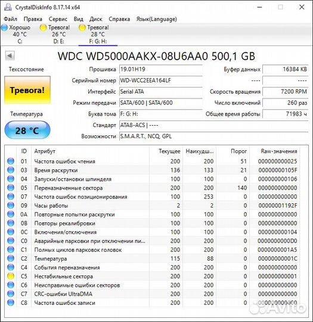Image resolution: width=313 pixels, height=322 pixels.
Task: Click yellow warning icon for C5 Нестабильные сектора
Action: coord(11,276)
